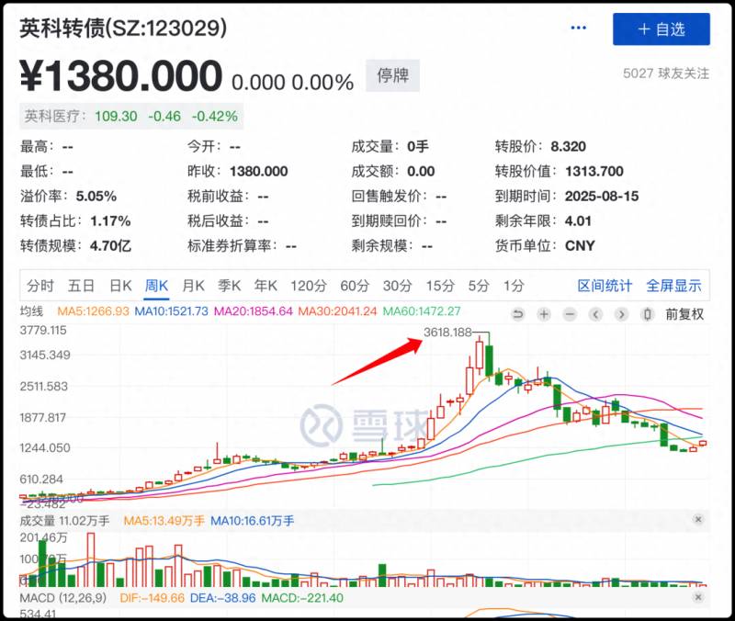Image resolution: width=735 pixels, height=621 pixels.
Task: Switch to 30分 tab
Action: 398,286
